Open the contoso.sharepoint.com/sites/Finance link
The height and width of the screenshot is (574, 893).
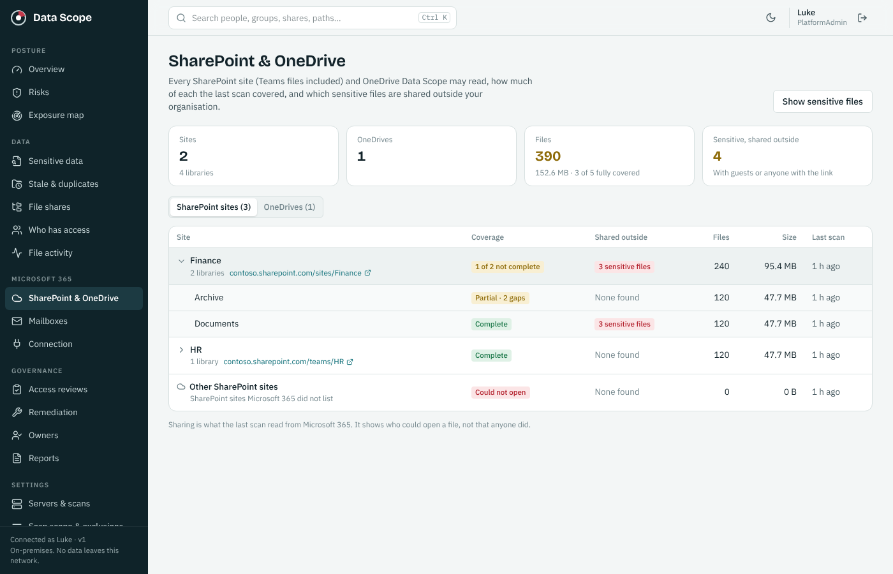coord(300,273)
